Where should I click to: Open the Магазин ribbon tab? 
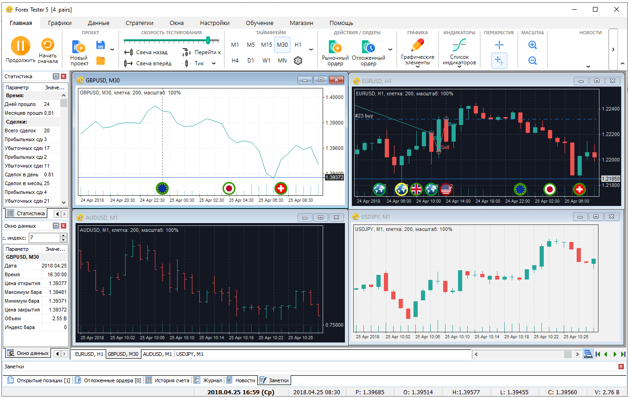(301, 23)
